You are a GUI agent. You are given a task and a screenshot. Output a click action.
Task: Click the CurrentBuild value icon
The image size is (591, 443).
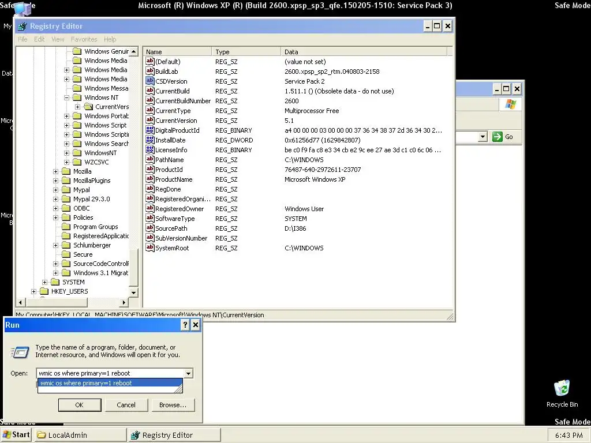pyautogui.click(x=150, y=91)
